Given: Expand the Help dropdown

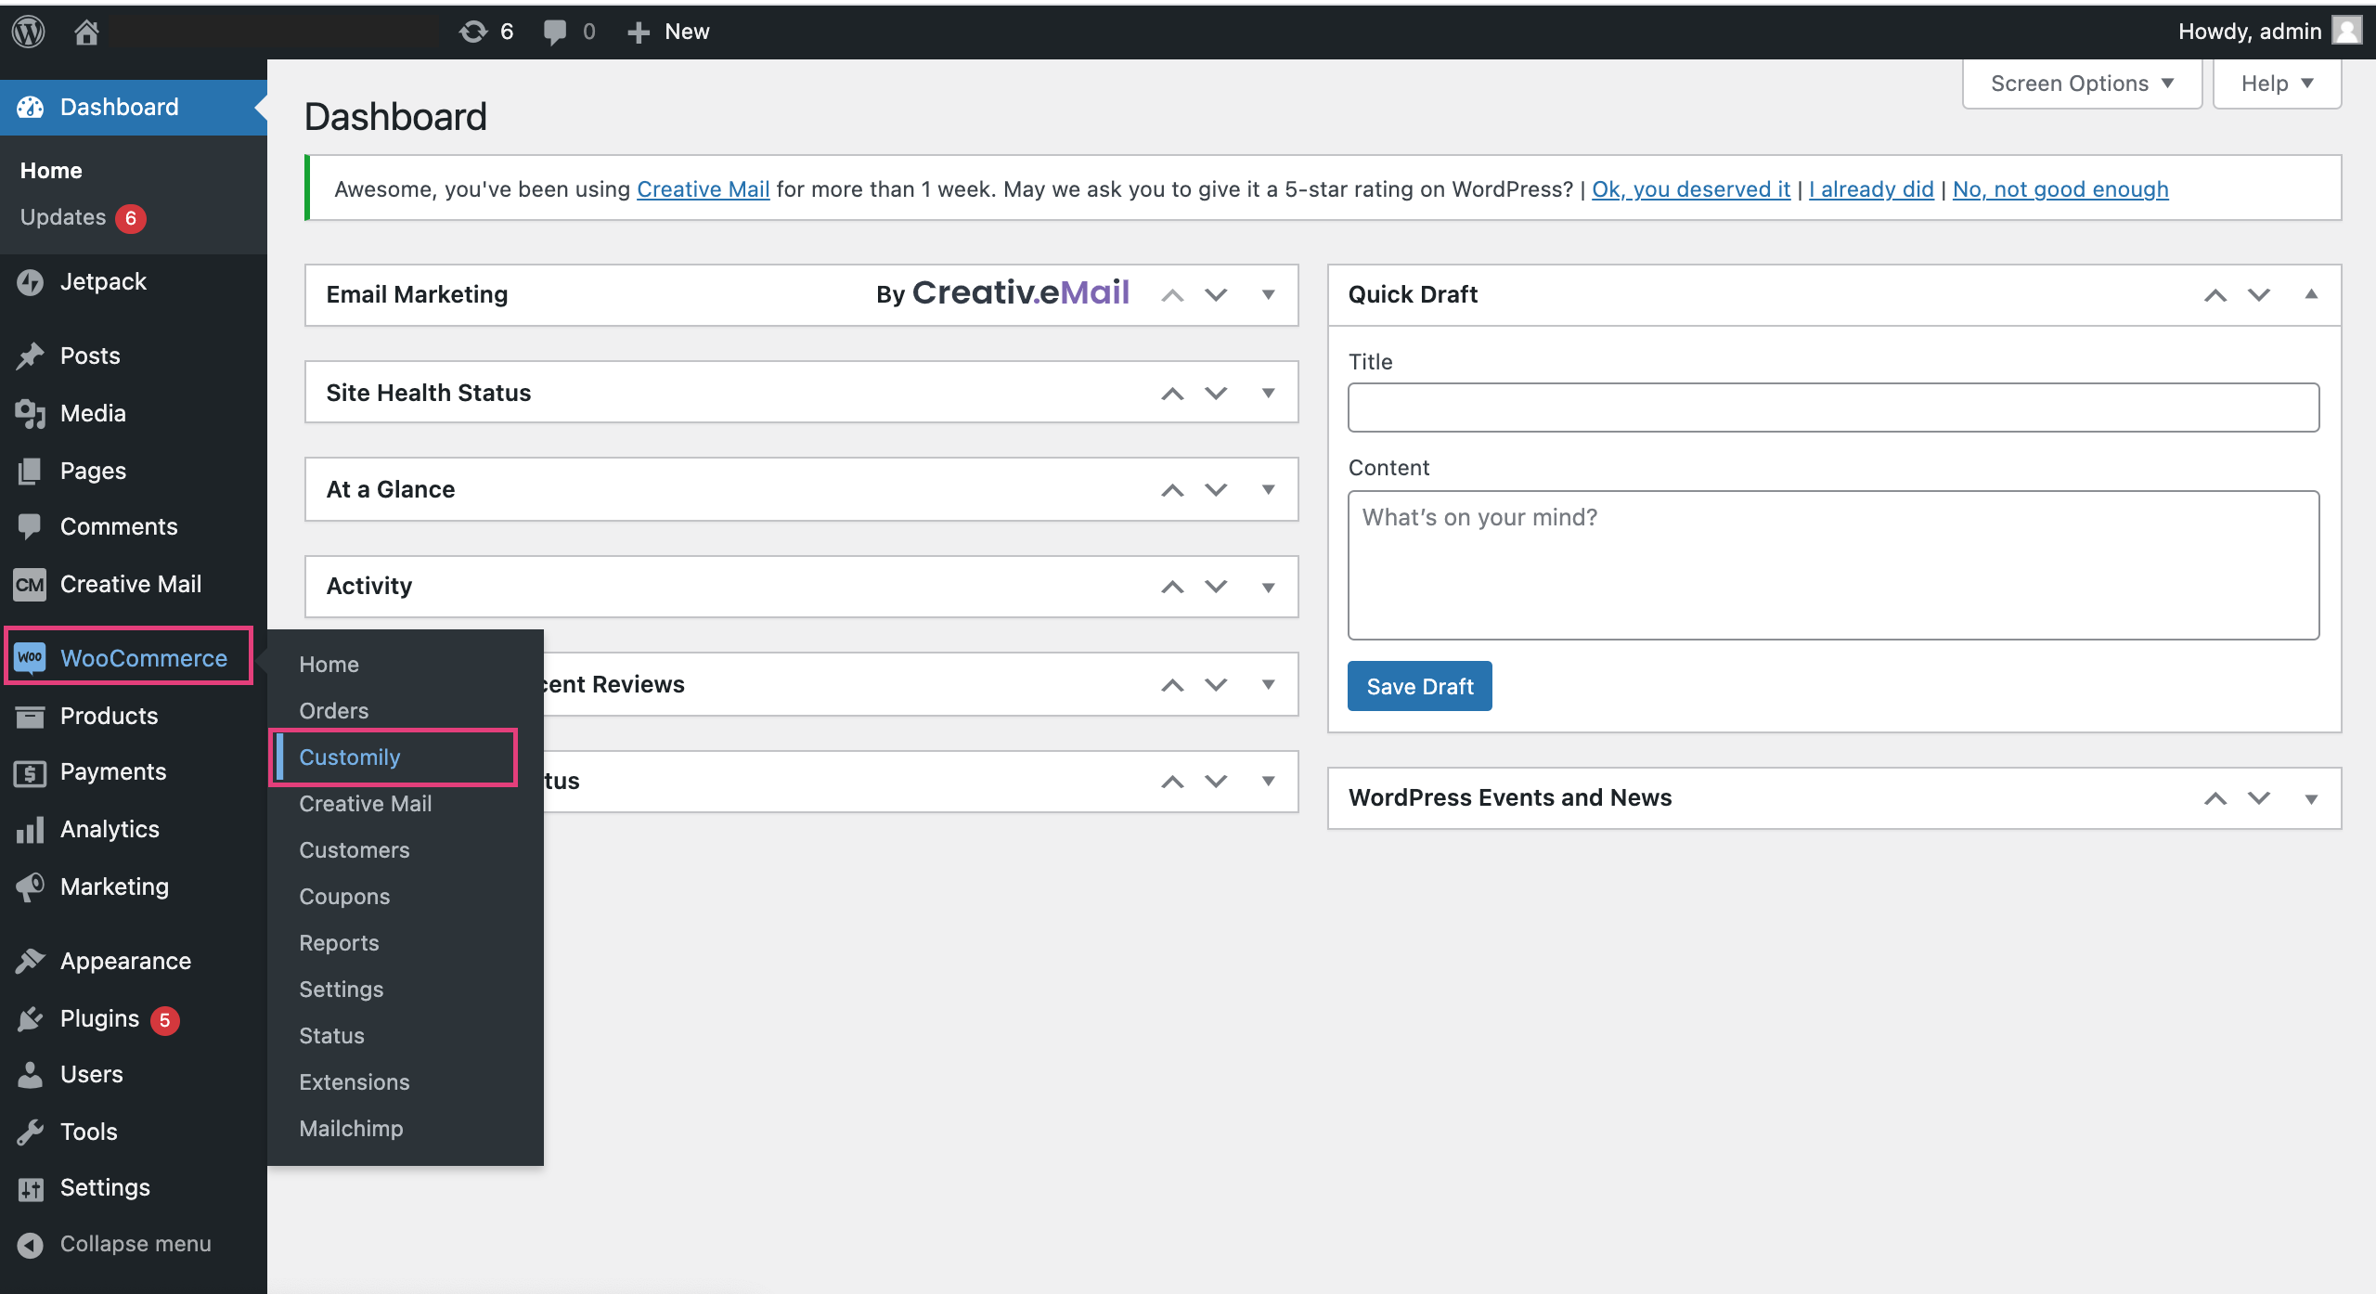Looking at the screenshot, I should [2277, 83].
